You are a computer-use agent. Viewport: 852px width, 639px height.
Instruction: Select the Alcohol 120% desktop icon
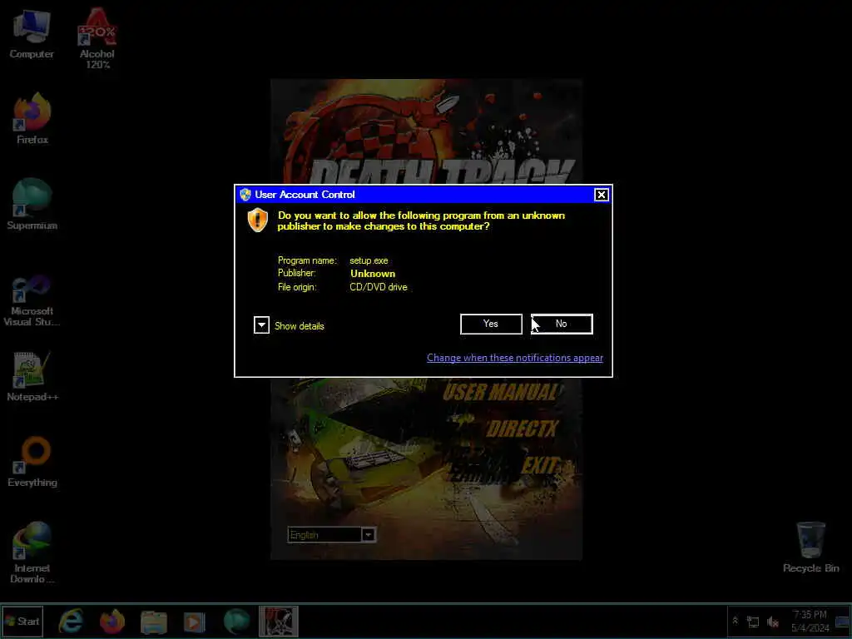[x=97, y=38]
